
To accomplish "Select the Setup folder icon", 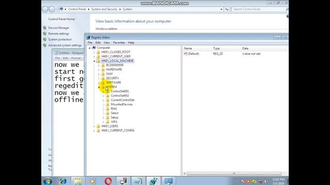I will coord(108,118).
